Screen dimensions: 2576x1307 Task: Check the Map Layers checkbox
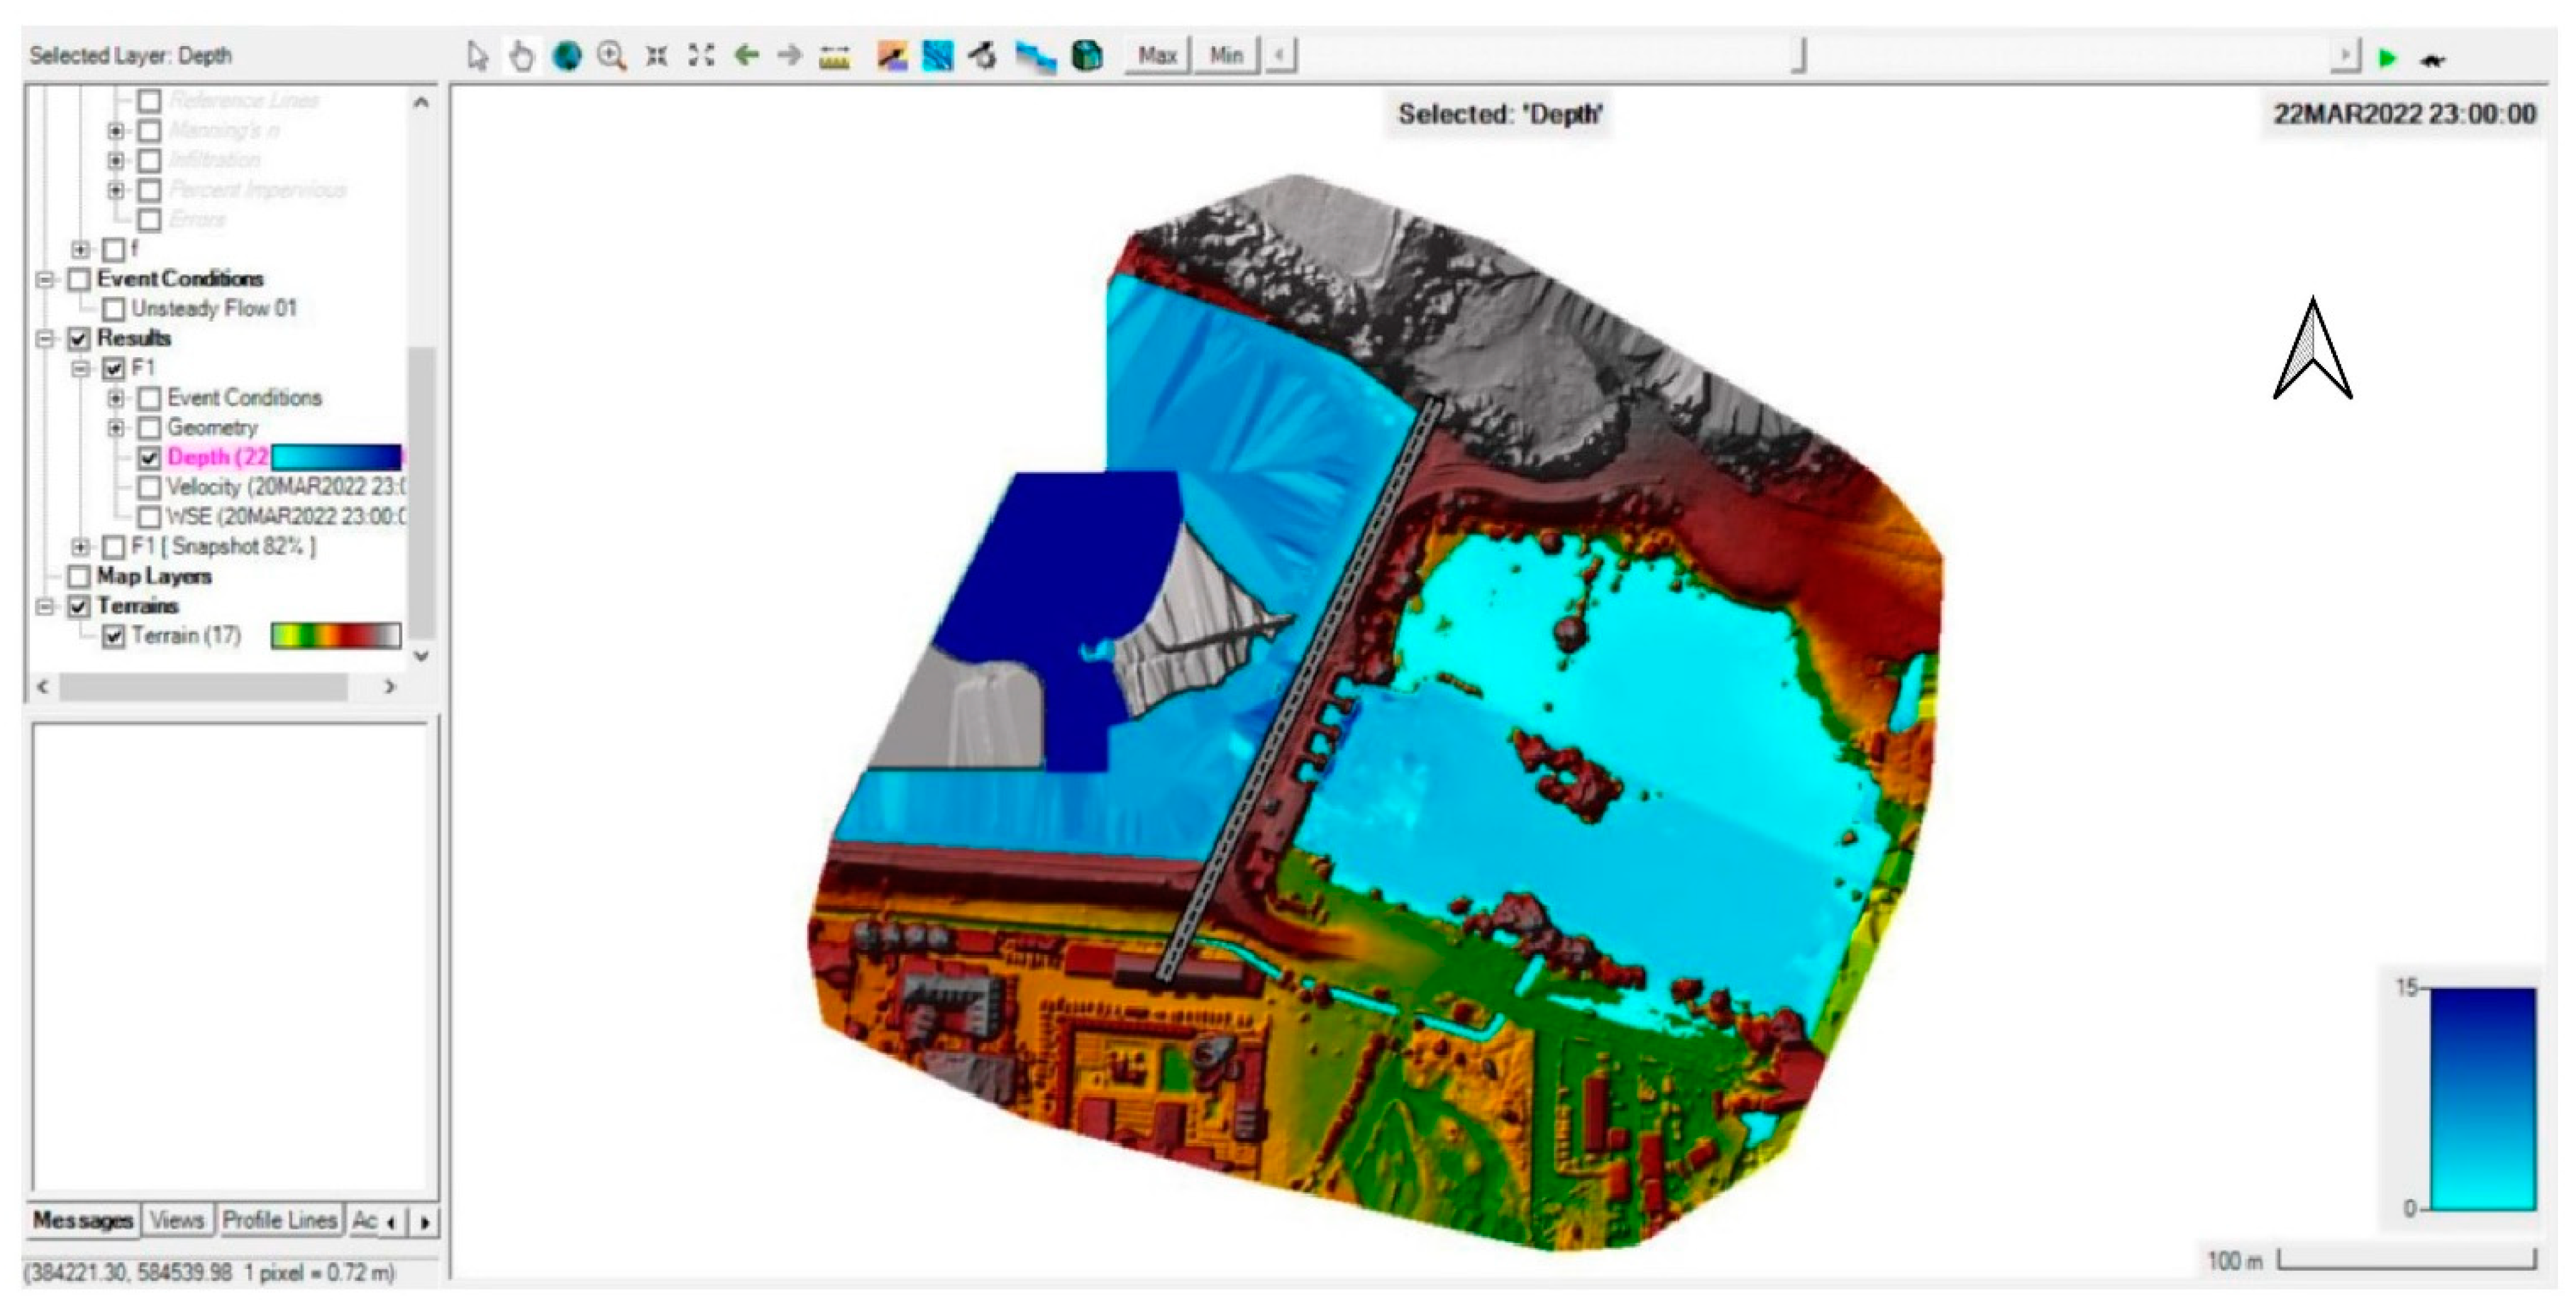point(79,576)
